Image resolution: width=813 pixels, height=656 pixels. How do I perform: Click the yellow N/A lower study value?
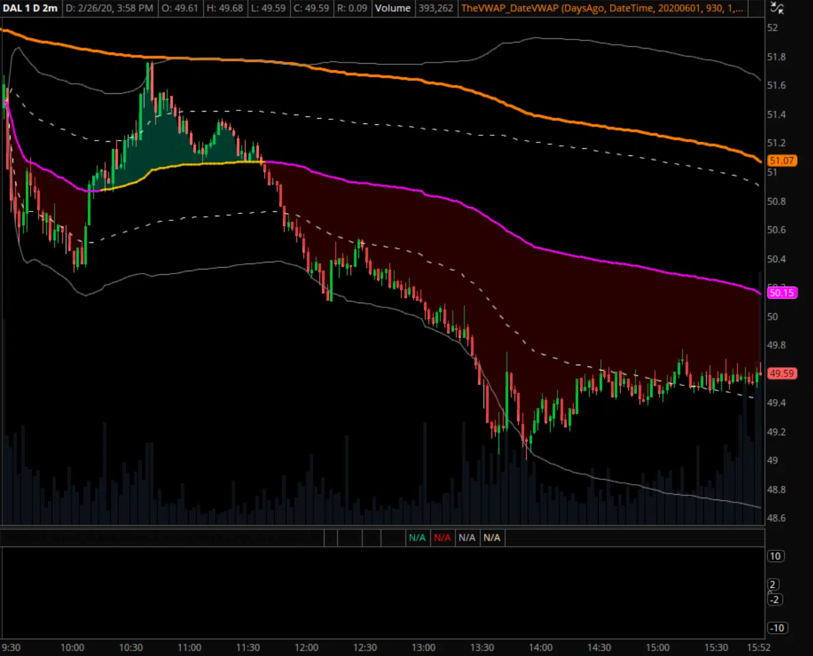(492, 538)
